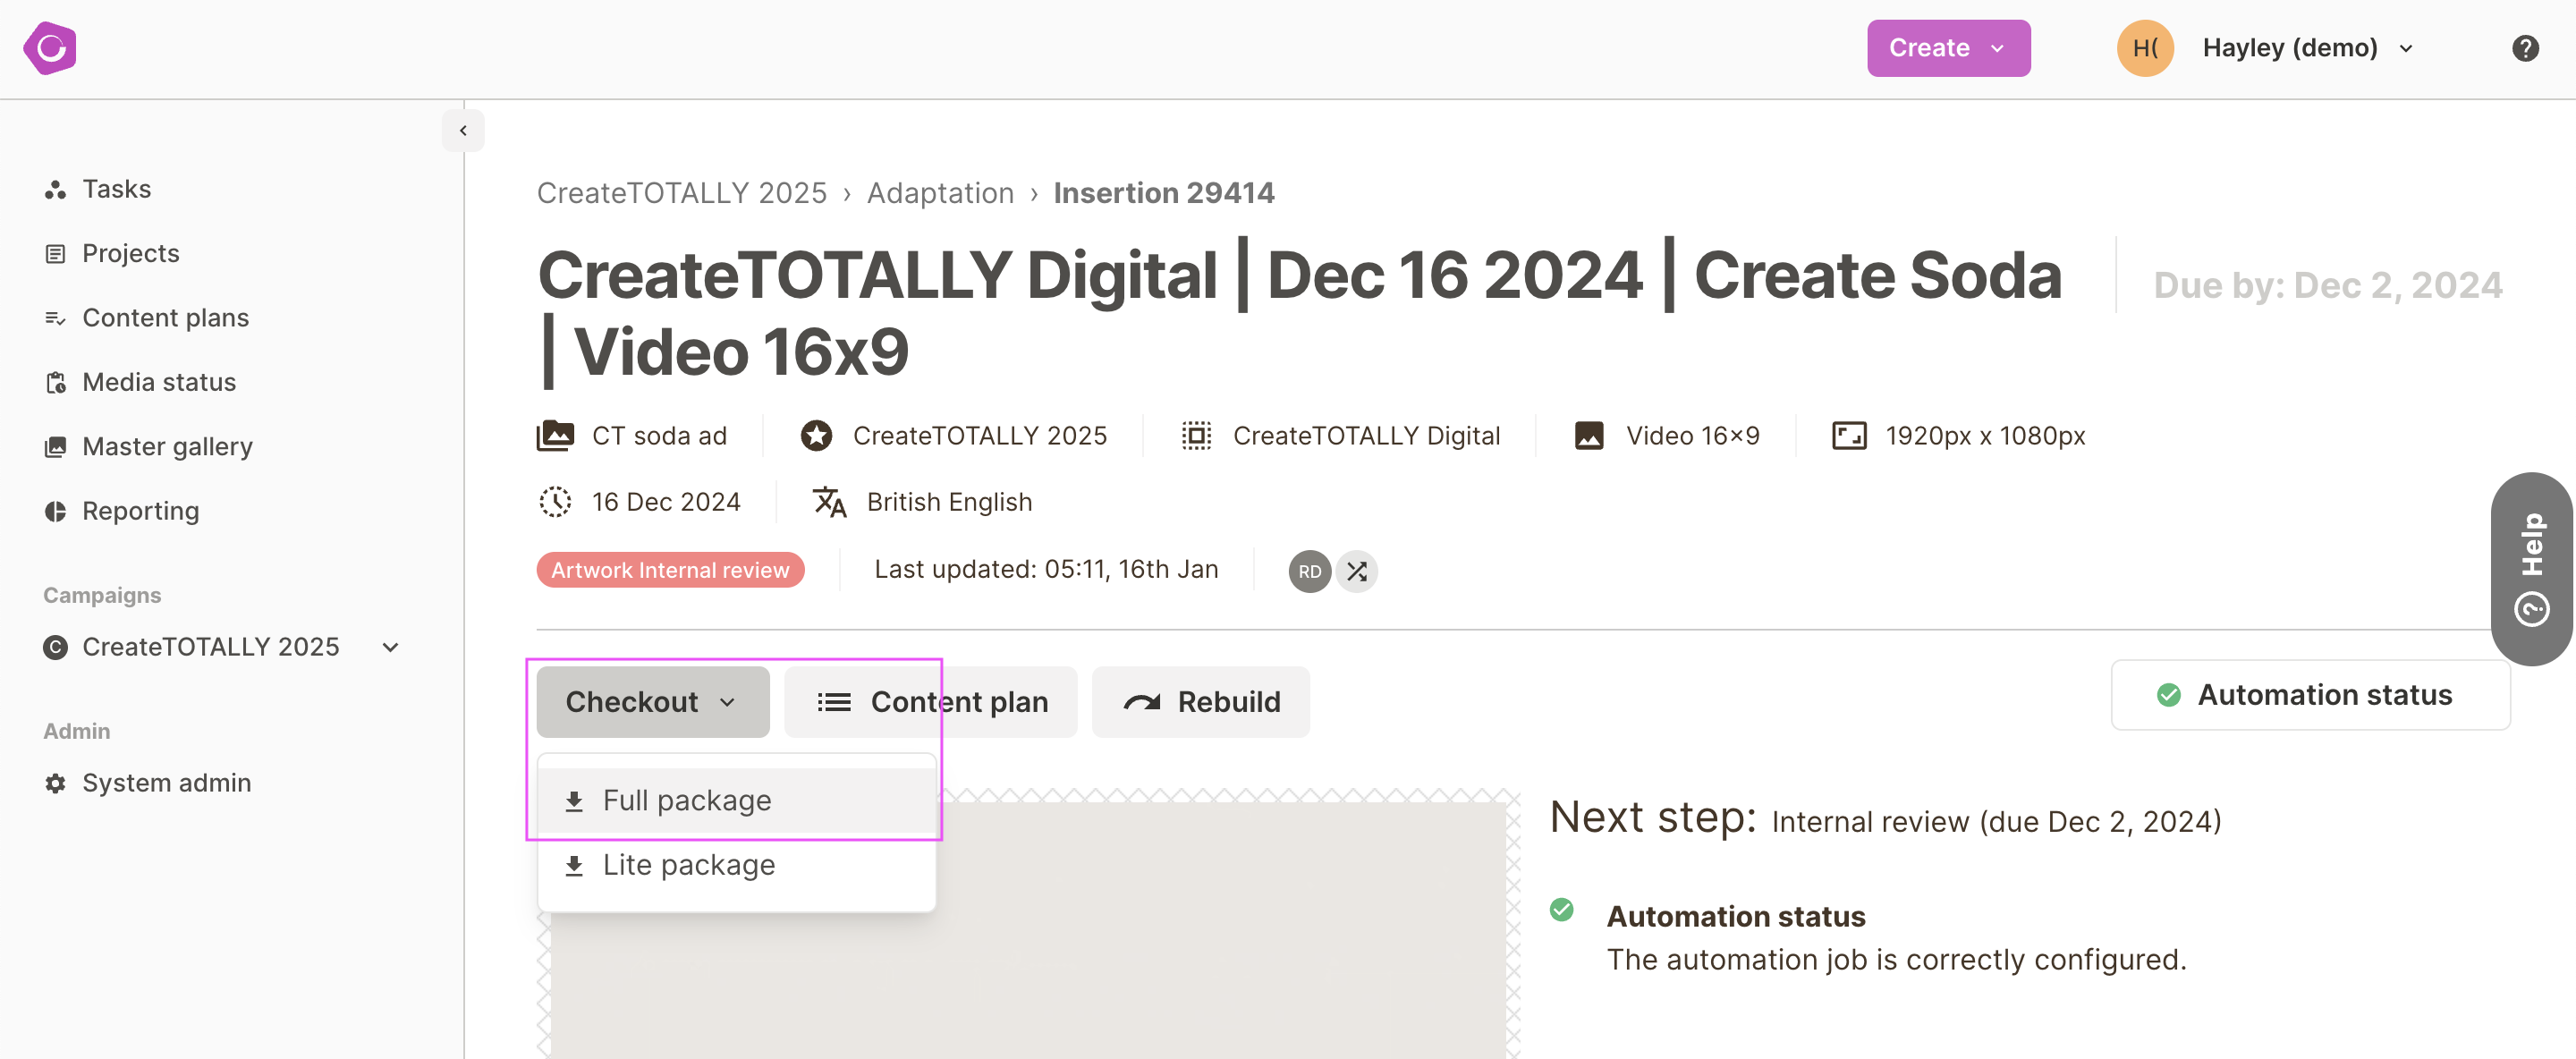Download the Full package option
The width and height of the screenshot is (2576, 1059).
736,801
